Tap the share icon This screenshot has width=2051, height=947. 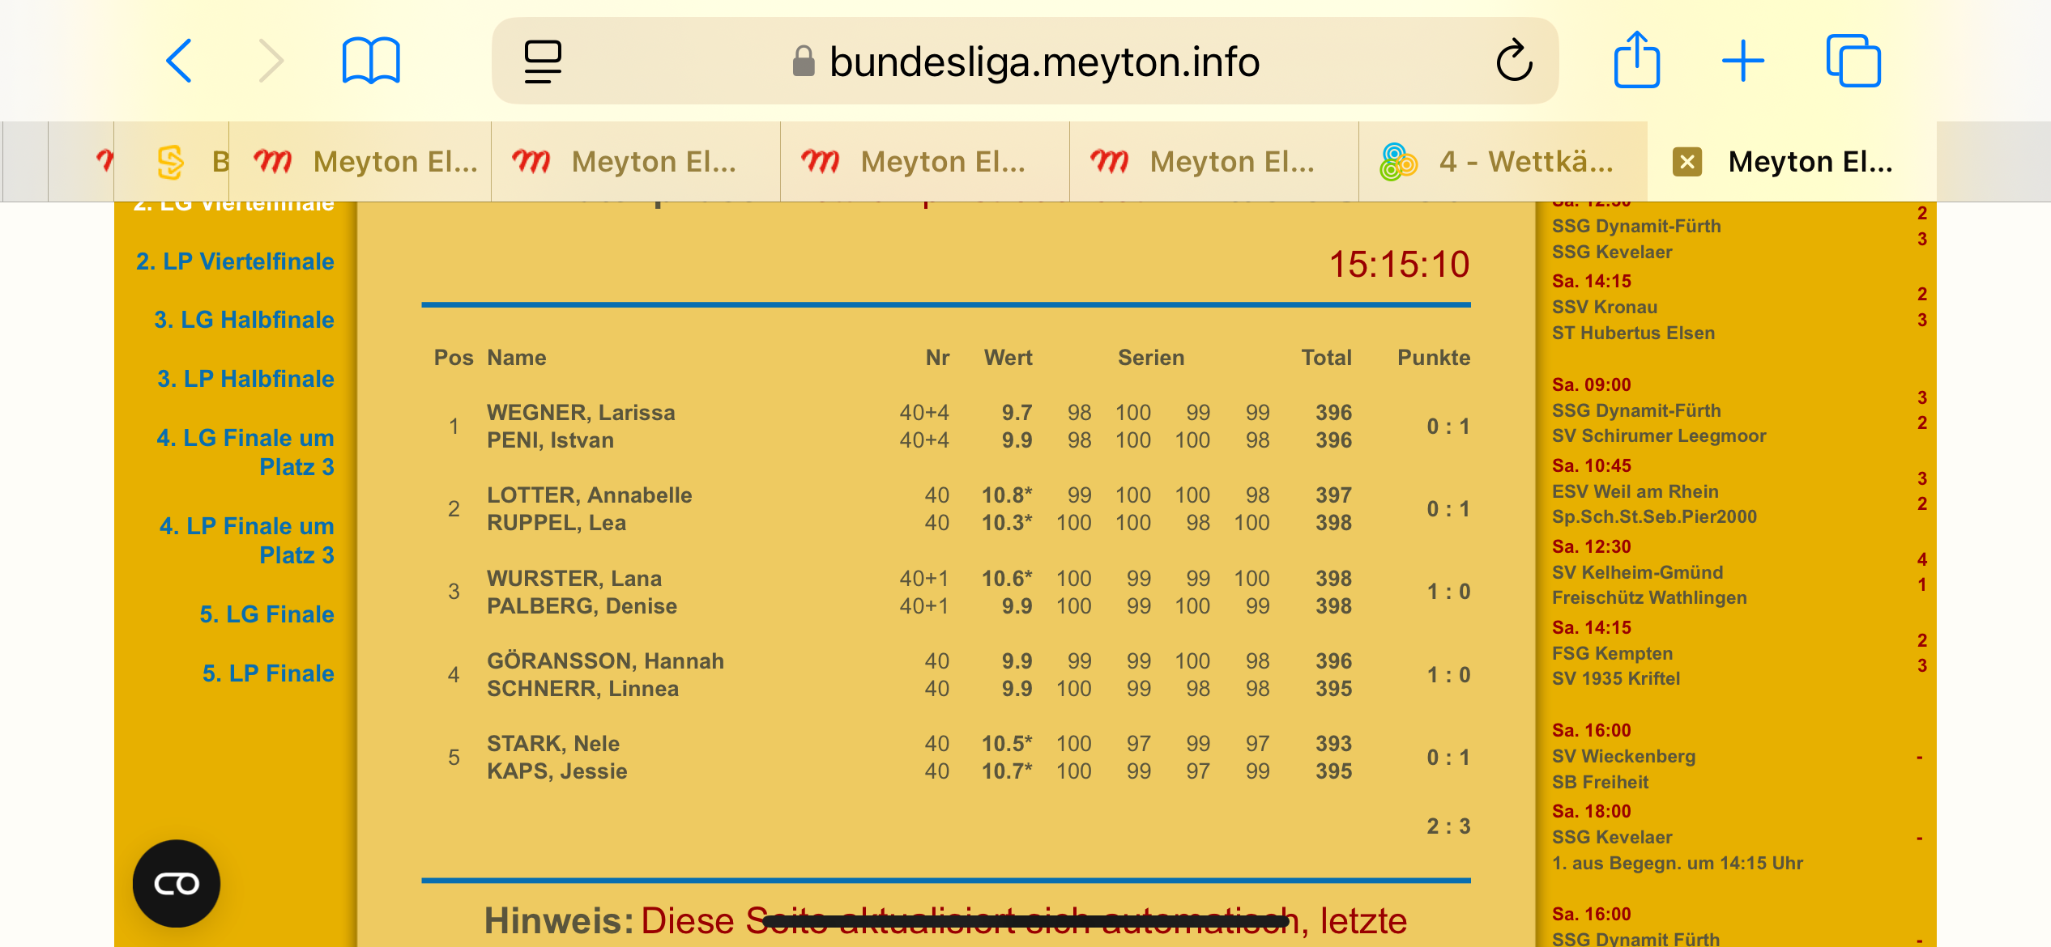[x=1636, y=61]
